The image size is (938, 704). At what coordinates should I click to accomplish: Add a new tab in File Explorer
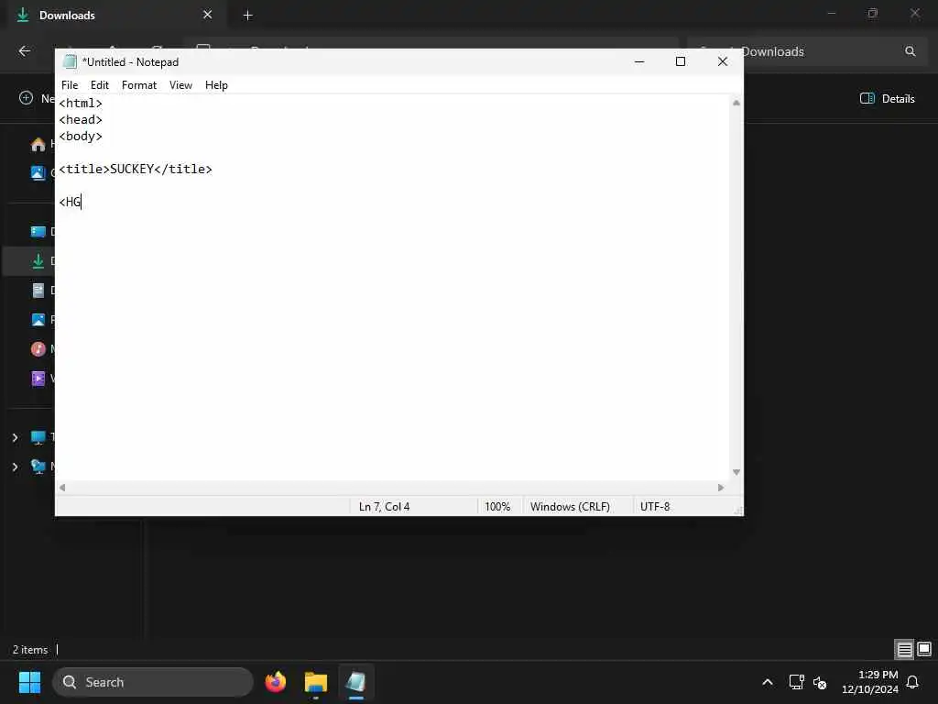247,16
